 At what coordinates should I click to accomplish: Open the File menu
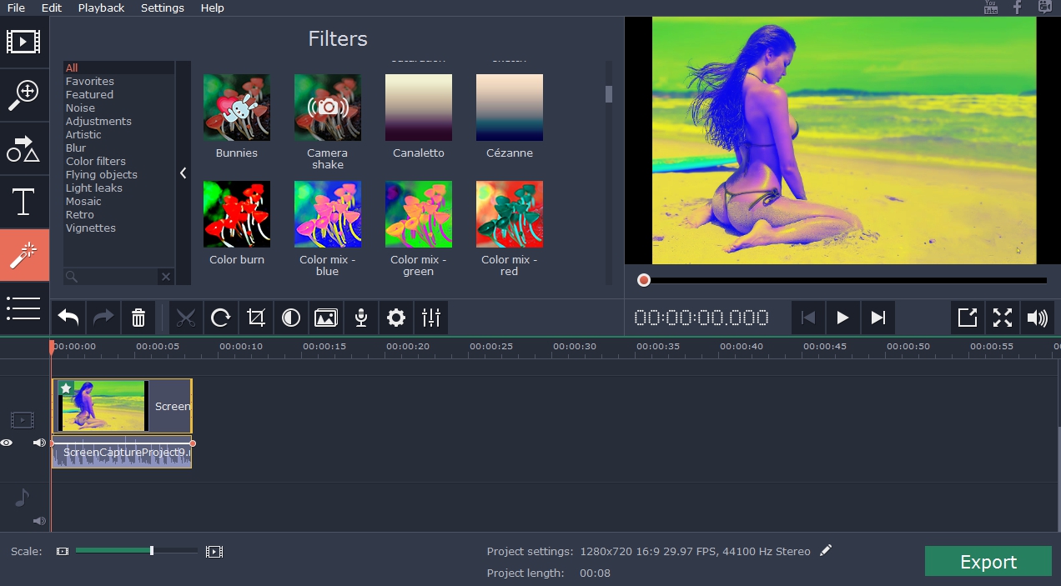tap(16, 8)
